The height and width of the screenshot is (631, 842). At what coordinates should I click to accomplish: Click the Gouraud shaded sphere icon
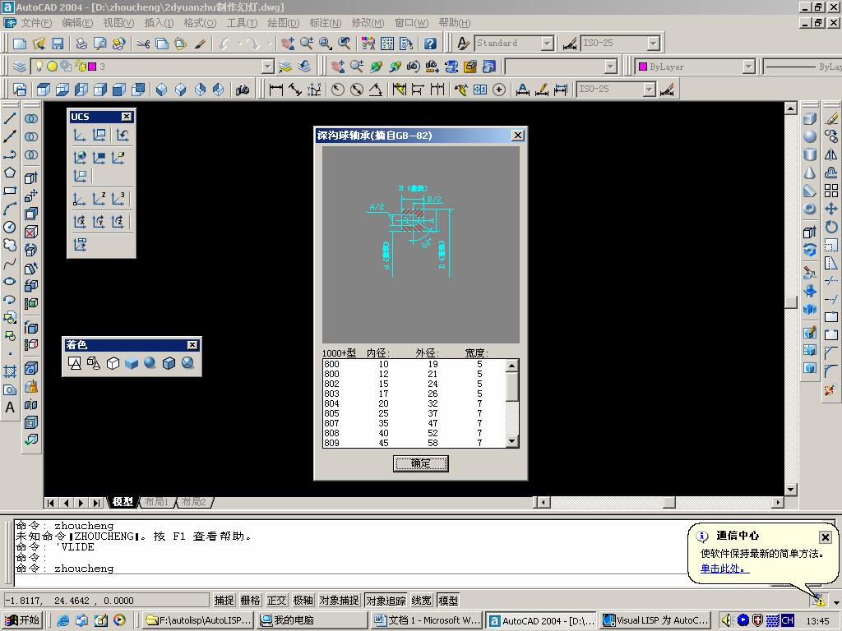click(150, 363)
